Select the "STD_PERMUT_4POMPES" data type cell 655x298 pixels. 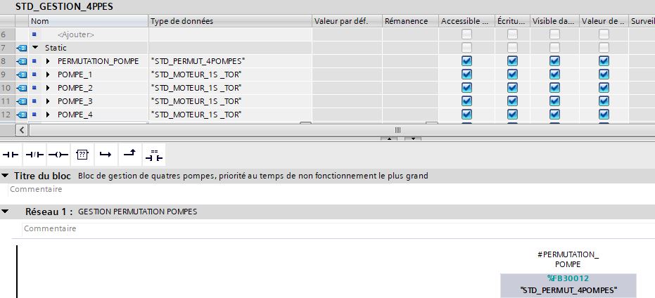point(230,61)
